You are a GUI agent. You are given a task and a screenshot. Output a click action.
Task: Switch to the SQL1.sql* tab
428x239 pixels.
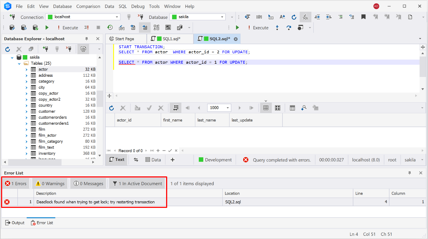point(170,39)
